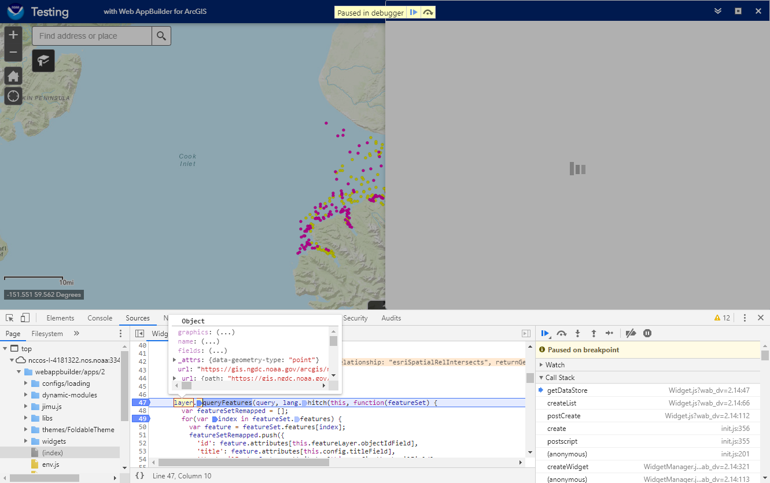Step over next function call in debugger toolbar
Viewport: 770px width, 483px height.
click(x=561, y=333)
